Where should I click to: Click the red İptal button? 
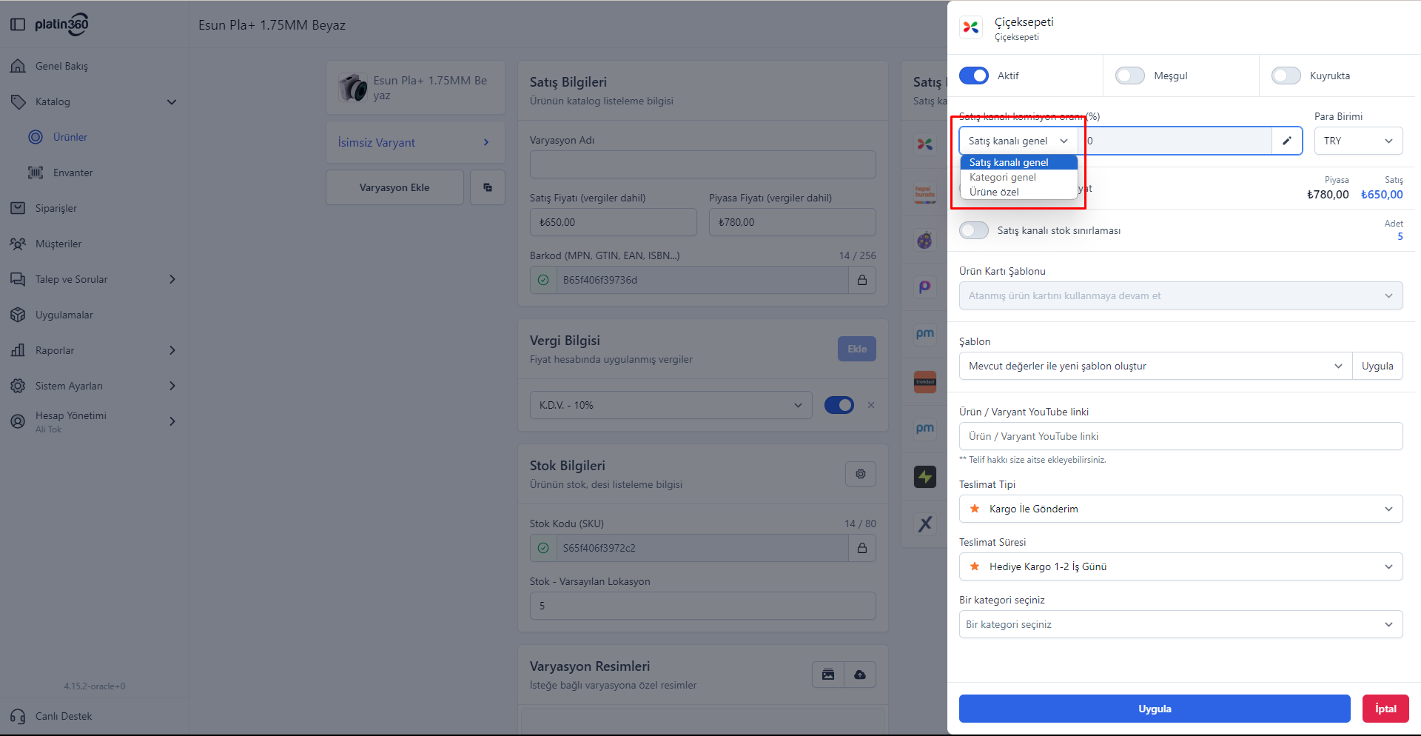coord(1385,709)
